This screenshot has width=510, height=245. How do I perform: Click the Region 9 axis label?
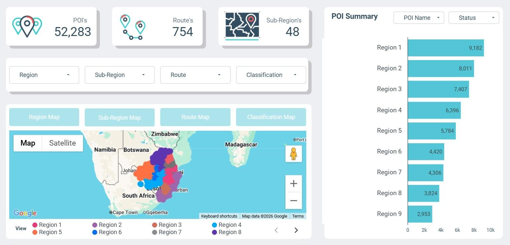(x=389, y=214)
